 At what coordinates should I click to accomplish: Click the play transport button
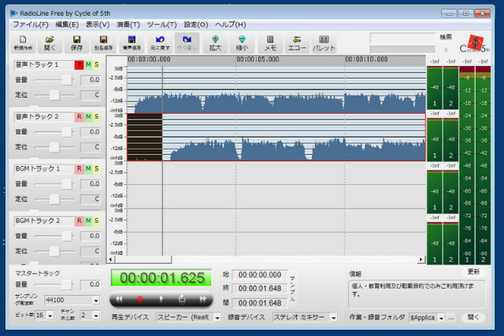click(x=161, y=299)
